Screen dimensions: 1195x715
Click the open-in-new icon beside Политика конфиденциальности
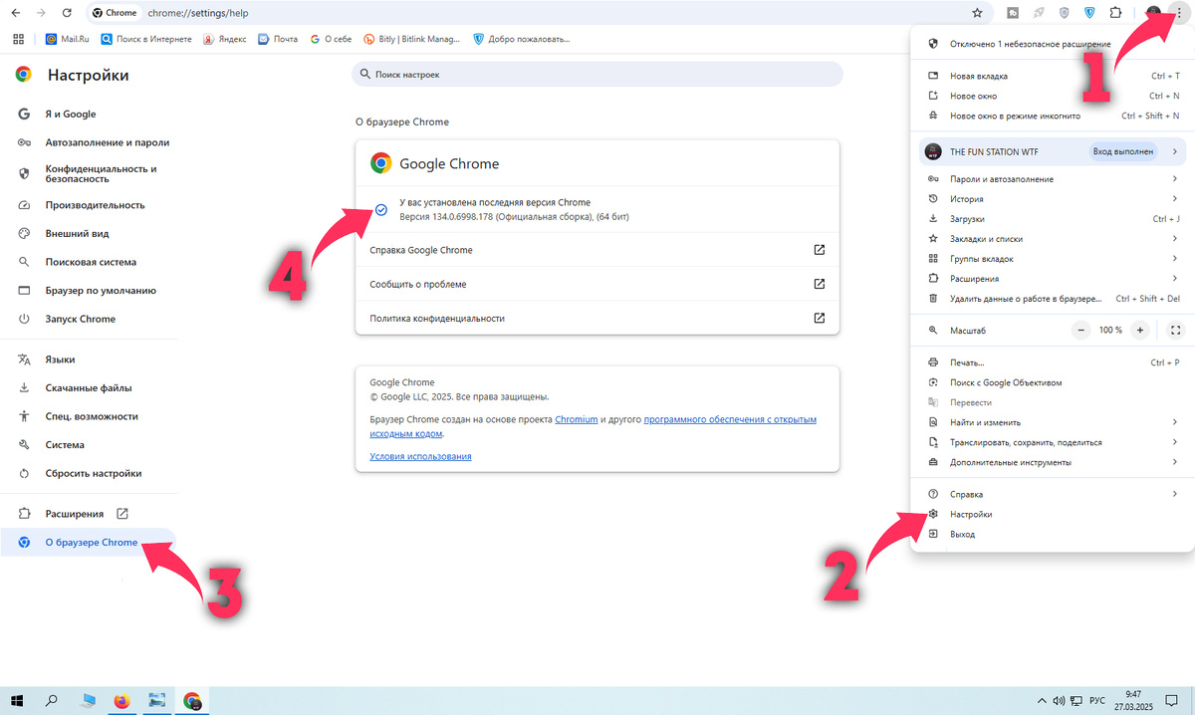coord(820,319)
